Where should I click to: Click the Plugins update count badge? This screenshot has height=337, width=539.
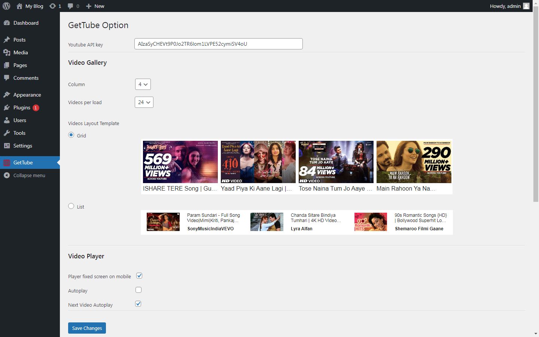(36, 108)
